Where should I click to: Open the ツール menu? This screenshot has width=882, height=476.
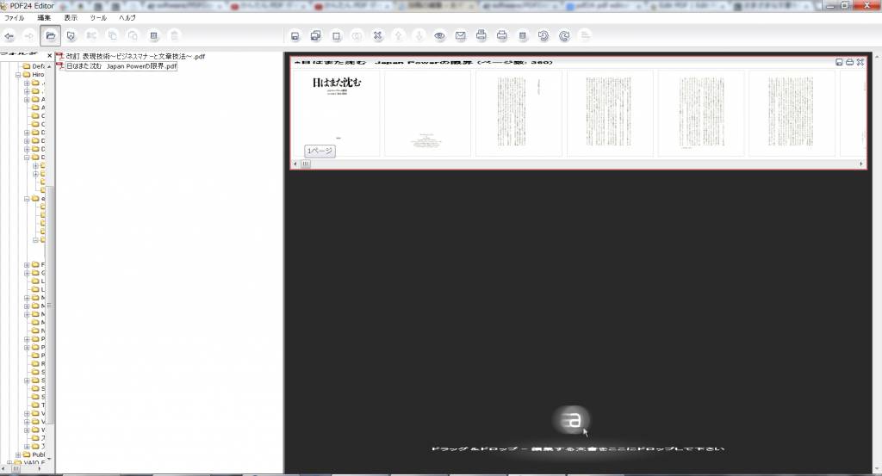(x=99, y=17)
